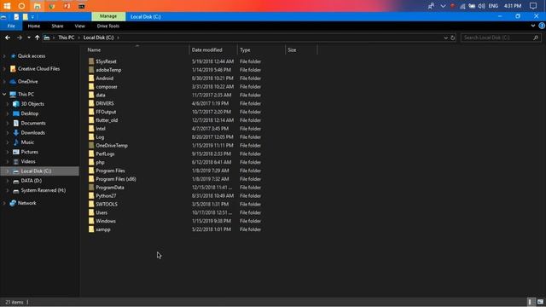
Task: Select the flutter_old folder
Action: click(107, 120)
